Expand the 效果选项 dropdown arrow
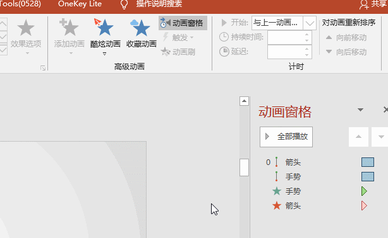 pos(27,54)
